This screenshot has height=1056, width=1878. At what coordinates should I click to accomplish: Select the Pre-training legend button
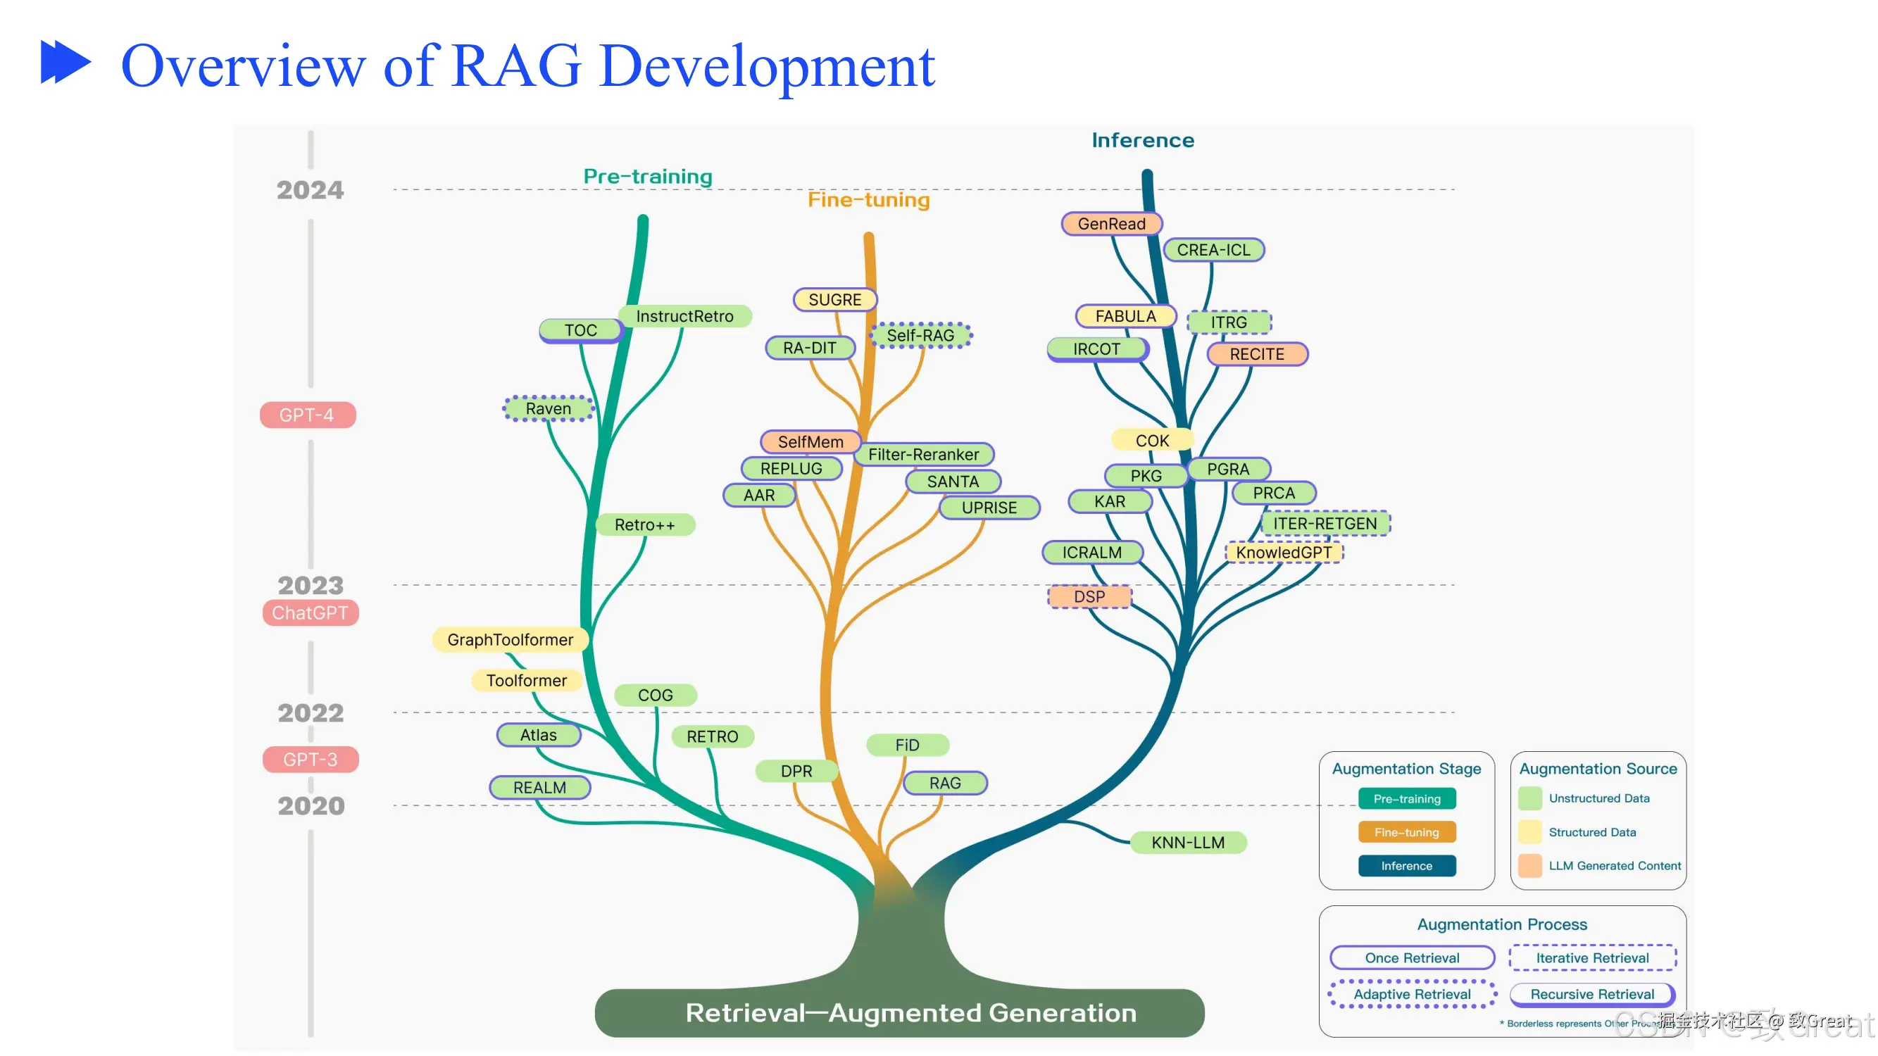pos(1407,799)
